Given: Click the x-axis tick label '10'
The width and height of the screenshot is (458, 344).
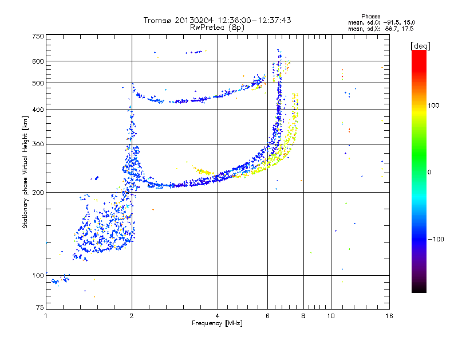Looking at the screenshot, I should point(331,316).
